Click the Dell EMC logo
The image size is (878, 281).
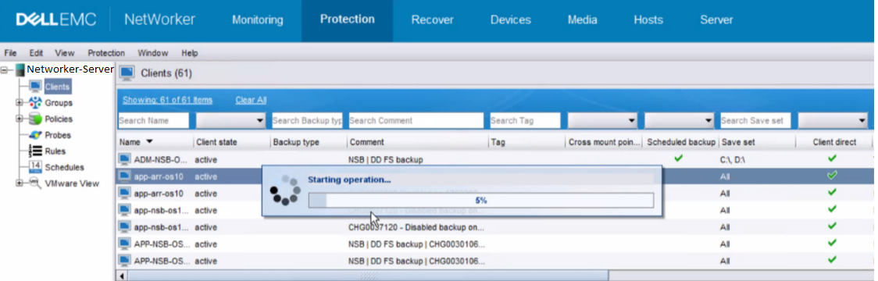pyautogui.click(x=56, y=20)
